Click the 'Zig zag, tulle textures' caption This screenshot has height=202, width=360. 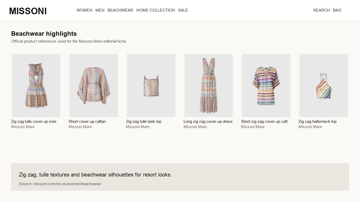[95, 175]
